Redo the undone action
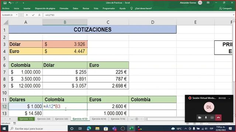236x132 pixels. pyautogui.click(x=17, y=3)
